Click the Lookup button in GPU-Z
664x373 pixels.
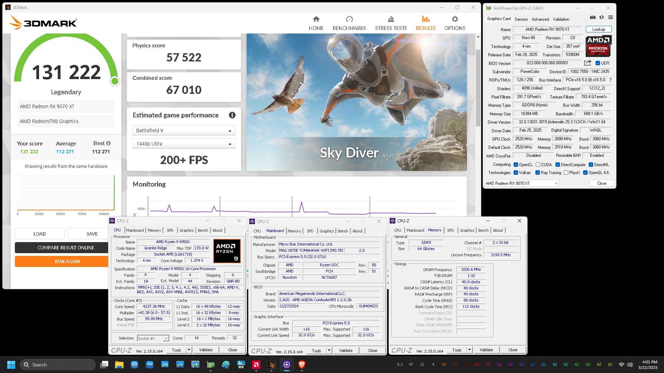click(599, 29)
